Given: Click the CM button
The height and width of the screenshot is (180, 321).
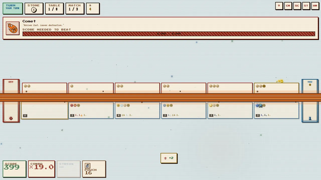Looking at the screenshot, I should [288, 6].
